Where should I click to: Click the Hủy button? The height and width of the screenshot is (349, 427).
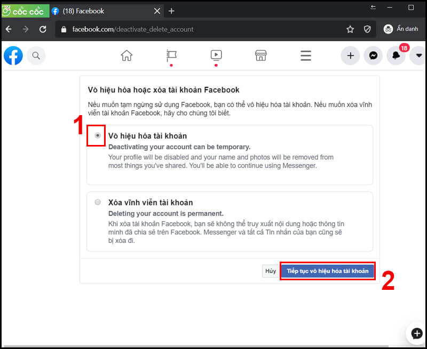pyautogui.click(x=271, y=271)
